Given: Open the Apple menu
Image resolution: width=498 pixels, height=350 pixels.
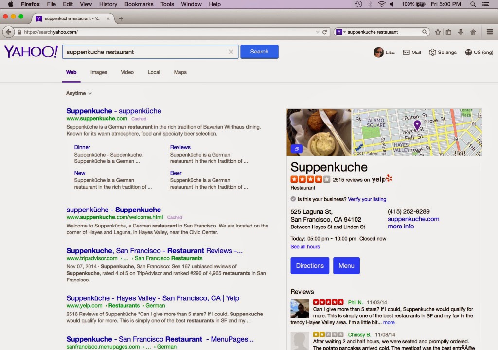Looking at the screenshot, I should click(x=11, y=4).
